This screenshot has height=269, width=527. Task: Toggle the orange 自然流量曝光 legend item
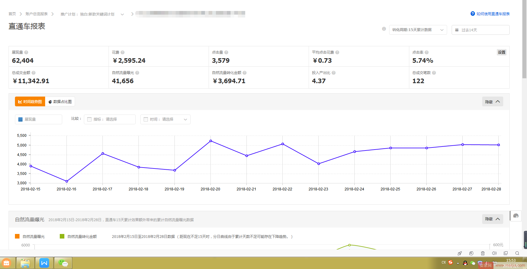(x=30, y=236)
